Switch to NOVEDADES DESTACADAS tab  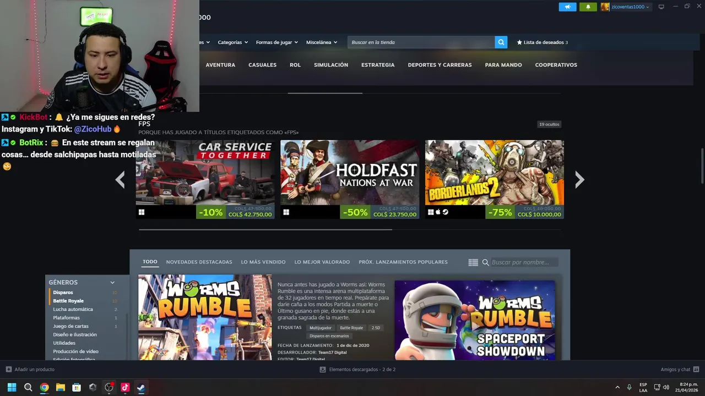(x=199, y=262)
